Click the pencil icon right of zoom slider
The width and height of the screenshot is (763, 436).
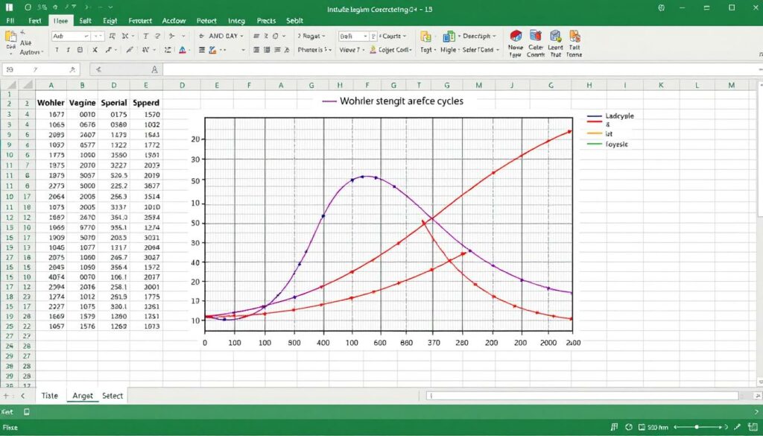738,427
